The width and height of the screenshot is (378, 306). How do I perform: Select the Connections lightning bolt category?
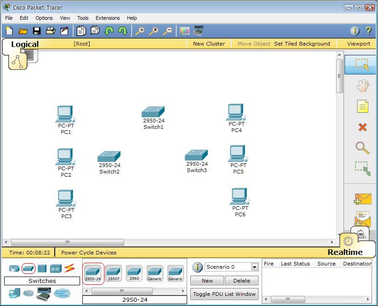tap(69, 268)
